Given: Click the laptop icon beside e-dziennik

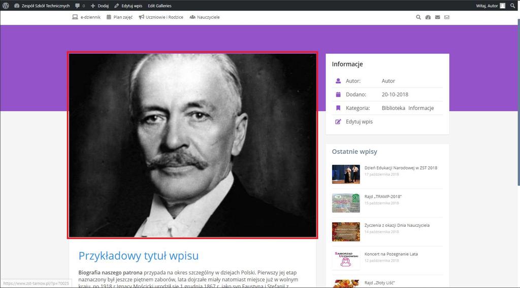Looking at the screenshot, I should click(75, 17).
